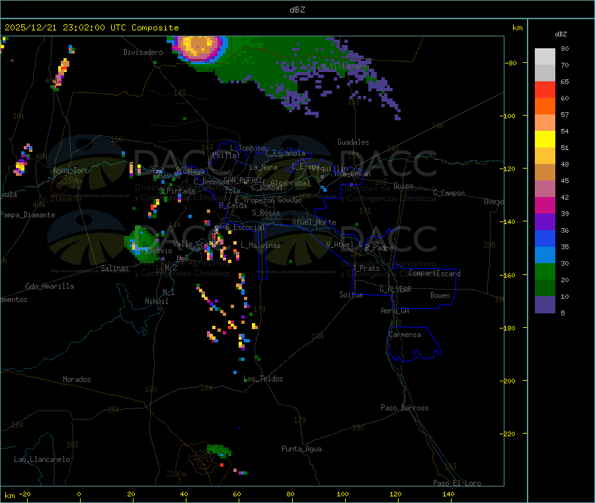This screenshot has width=595, height=503.
Task: Click the intense storm cell at top
Action: pyautogui.click(x=200, y=48)
